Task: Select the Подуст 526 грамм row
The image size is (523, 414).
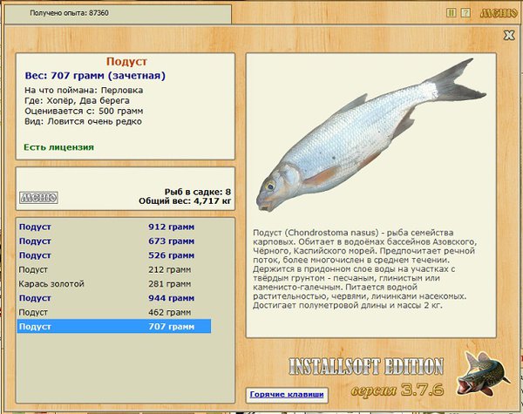Action: [114, 255]
